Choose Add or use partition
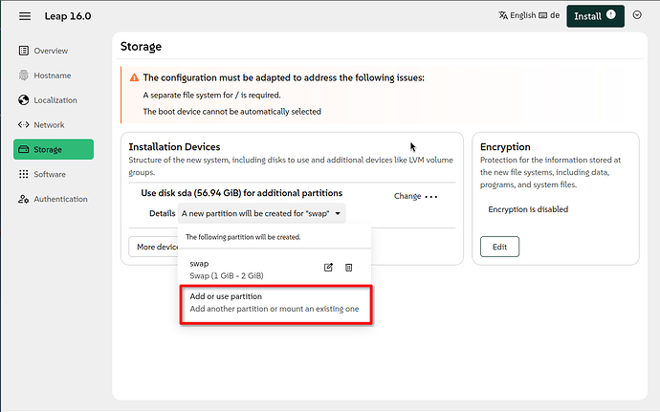This screenshot has height=412, width=660. pyautogui.click(x=275, y=305)
